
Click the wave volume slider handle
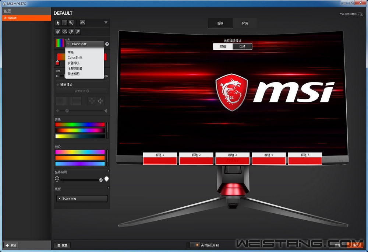pos(67,111)
